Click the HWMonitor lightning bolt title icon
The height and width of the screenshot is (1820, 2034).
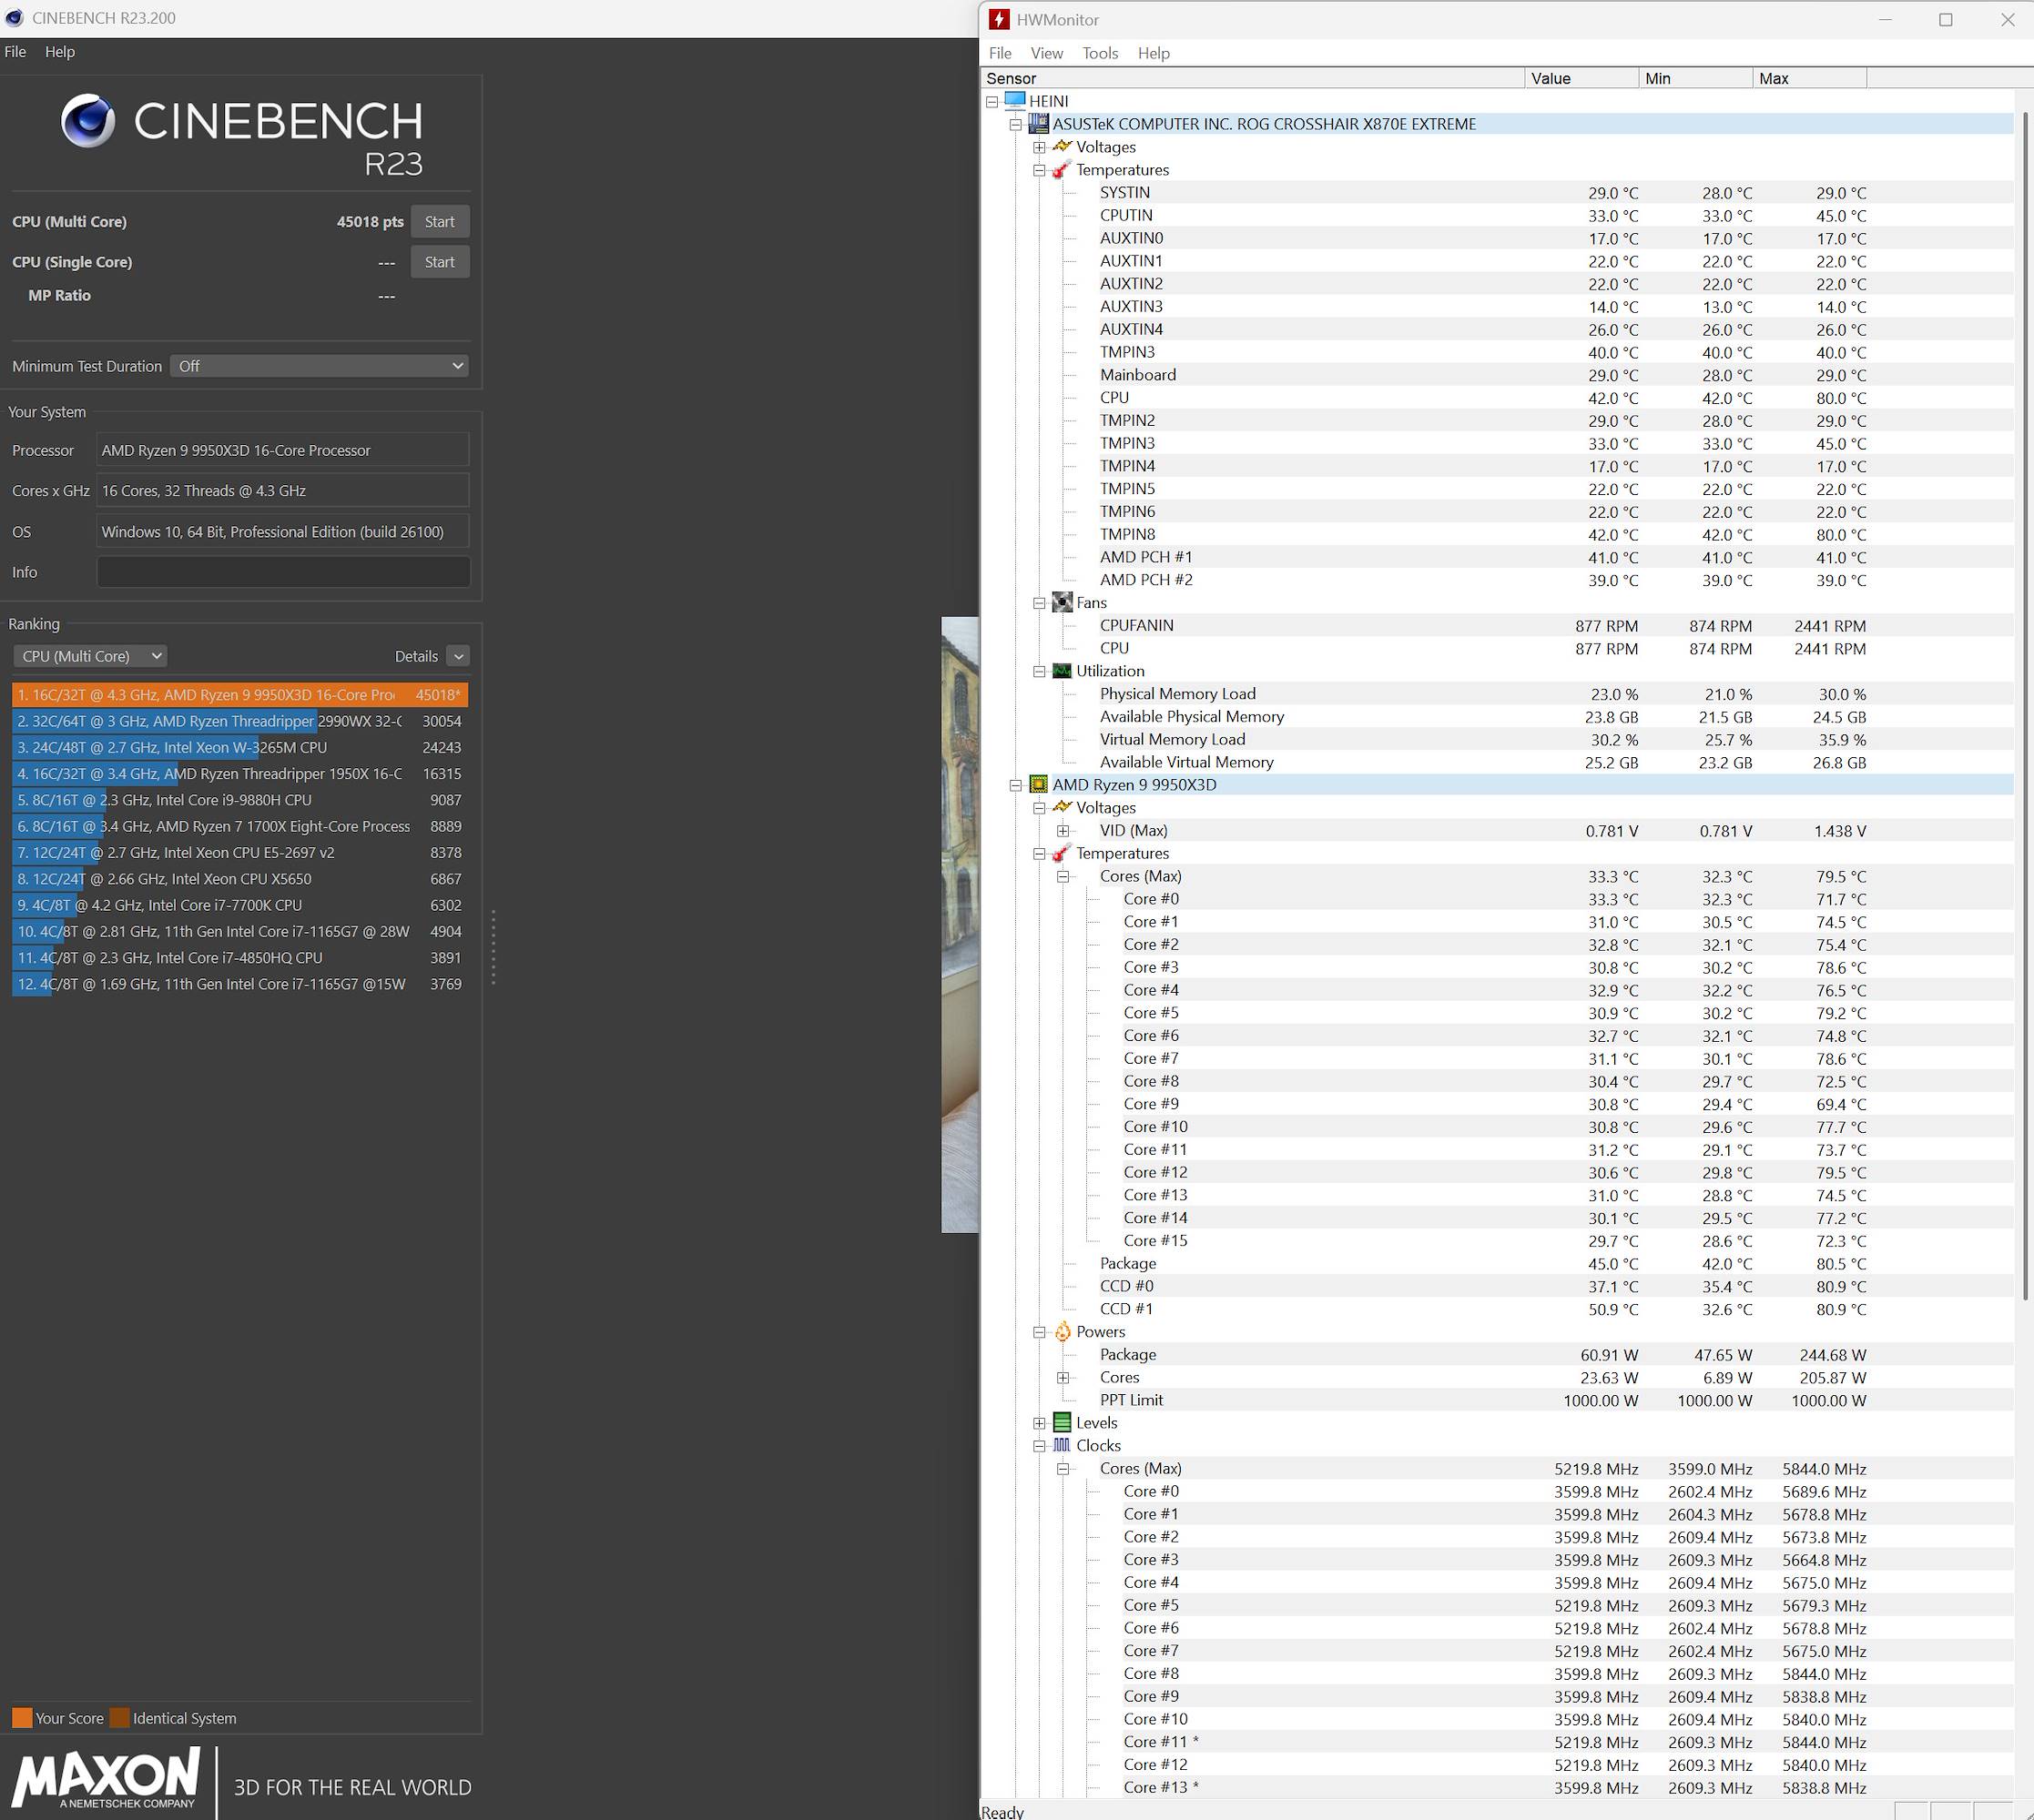[x=999, y=19]
